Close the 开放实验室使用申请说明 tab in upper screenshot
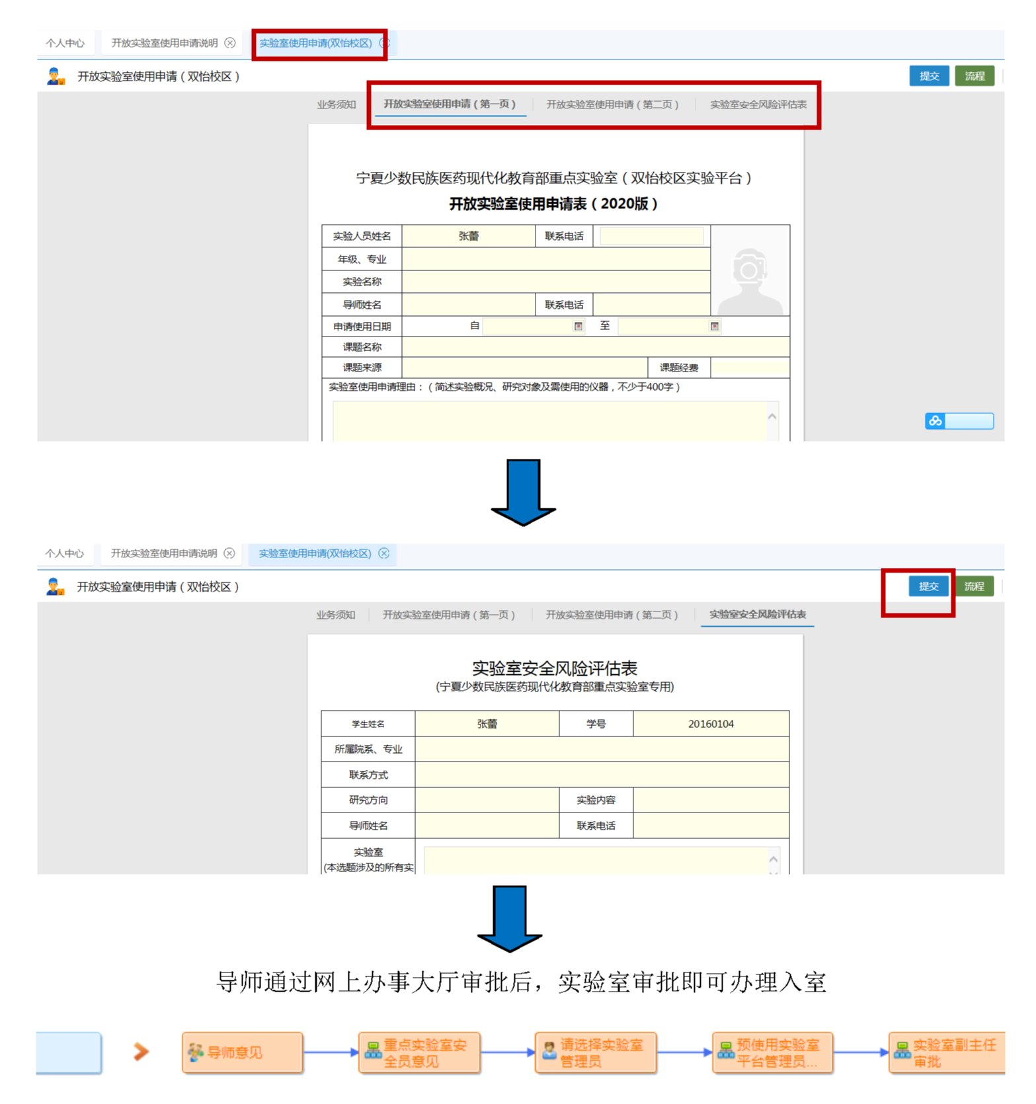 click(230, 43)
